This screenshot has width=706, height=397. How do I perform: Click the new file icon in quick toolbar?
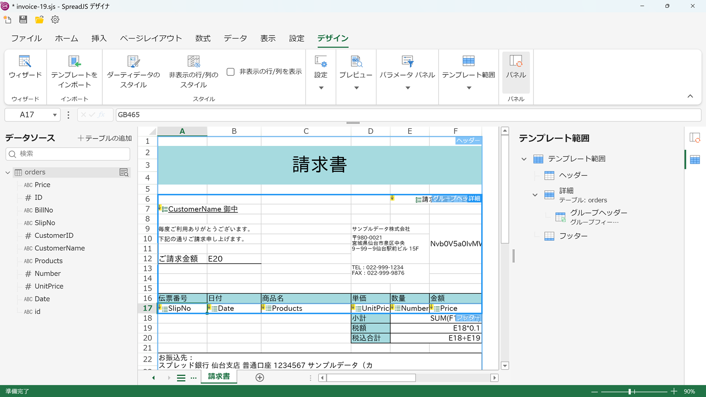click(x=7, y=20)
